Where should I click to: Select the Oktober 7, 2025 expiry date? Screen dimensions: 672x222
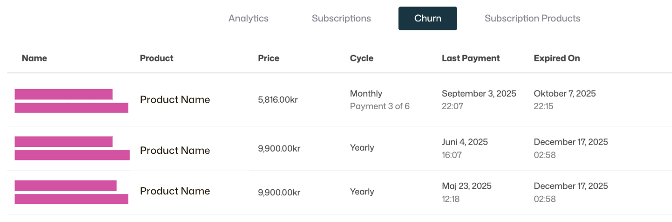pos(564,94)
